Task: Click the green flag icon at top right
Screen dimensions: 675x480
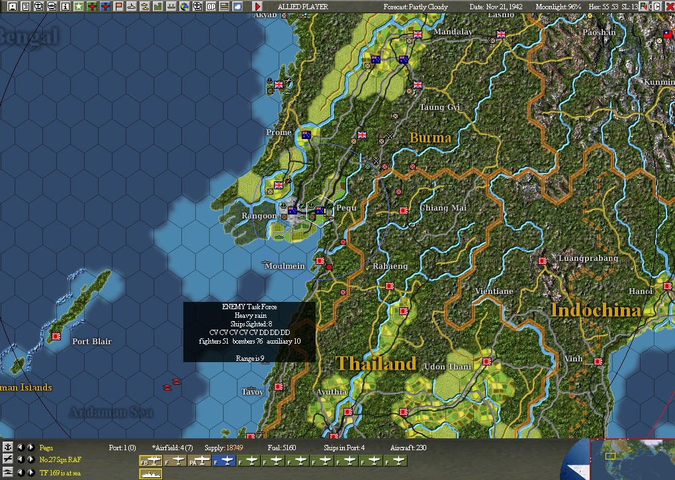Action: pyautogui.click(x=644, y=6)
